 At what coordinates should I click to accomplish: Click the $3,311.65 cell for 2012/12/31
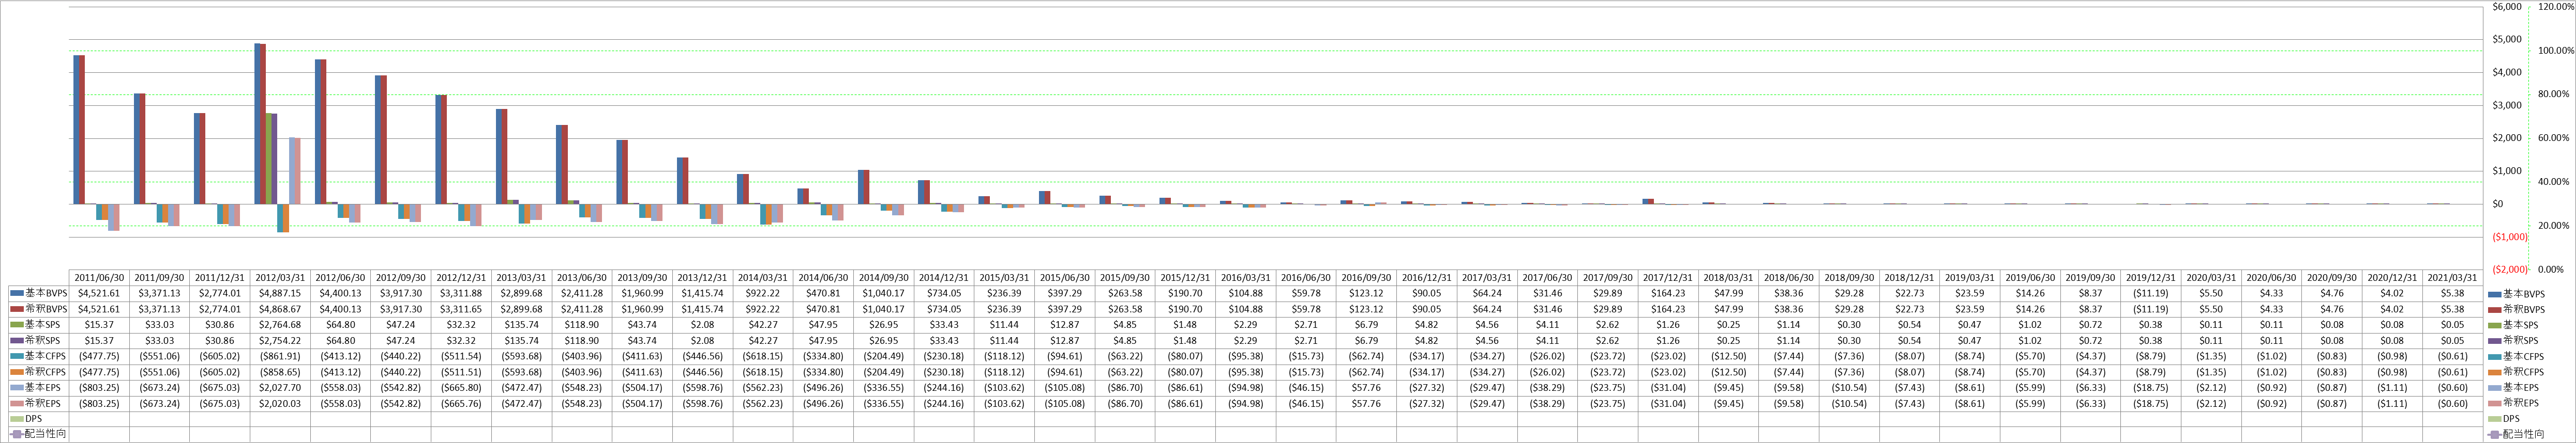click(x=461, y=309)
